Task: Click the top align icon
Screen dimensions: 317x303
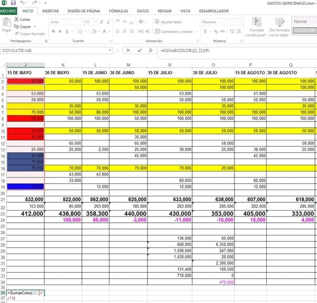Action: (x=118, y=21)
